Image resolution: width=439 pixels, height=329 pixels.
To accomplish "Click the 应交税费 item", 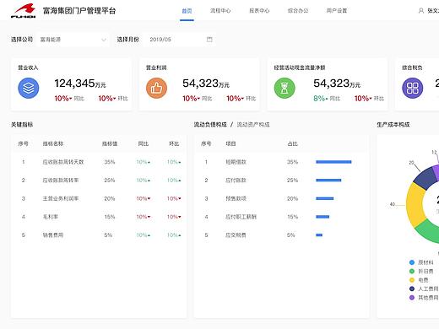I will point(236,235).
